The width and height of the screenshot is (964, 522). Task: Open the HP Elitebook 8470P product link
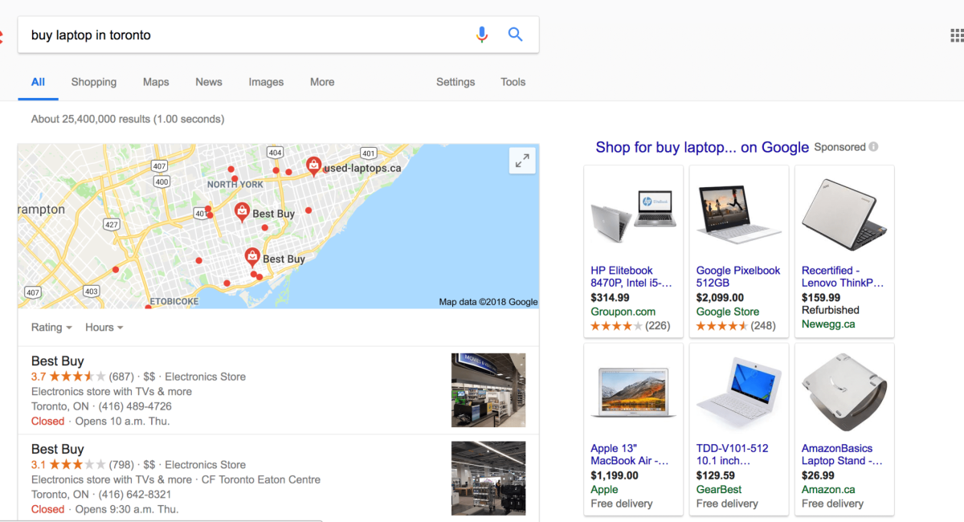pos(631,276)
